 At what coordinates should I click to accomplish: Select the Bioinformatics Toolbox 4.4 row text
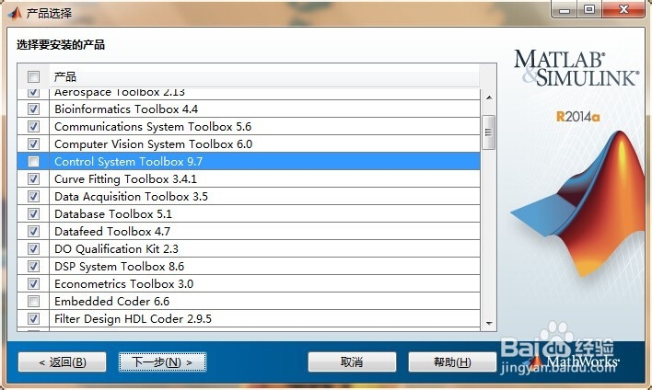[x=126, y=109]
